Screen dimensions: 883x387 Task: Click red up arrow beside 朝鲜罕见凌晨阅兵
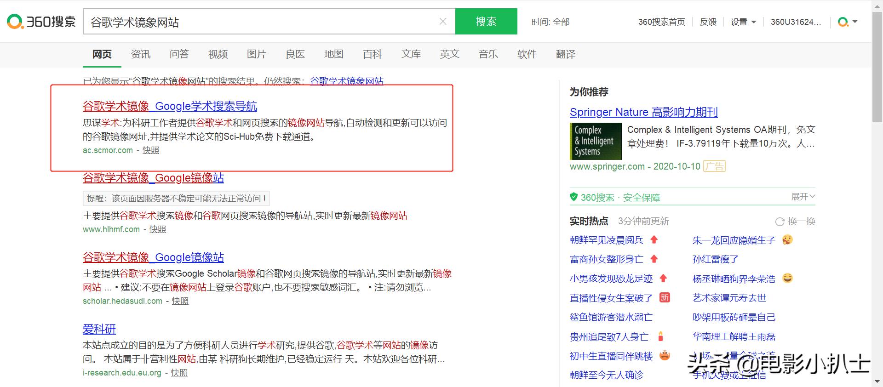pos(654,239)
